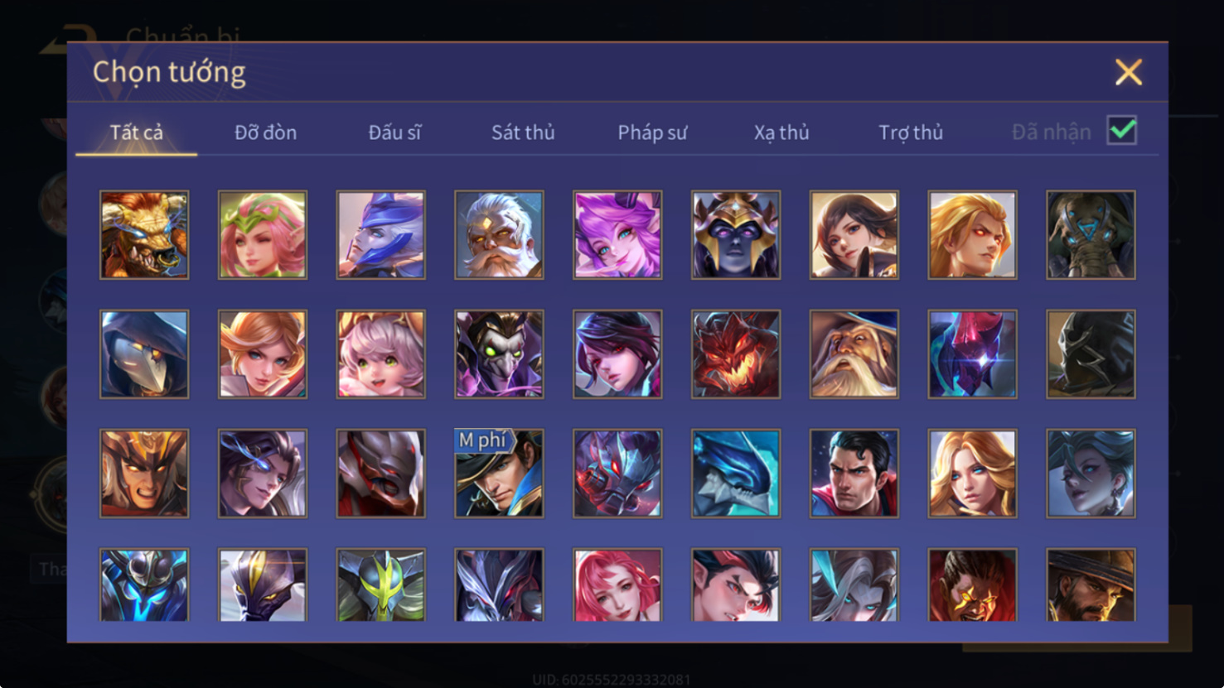The height and width of the screenshot is (688, 1224).
Task: Switch to the Đỡ đòn tab
Action: [x=265, y=132]
